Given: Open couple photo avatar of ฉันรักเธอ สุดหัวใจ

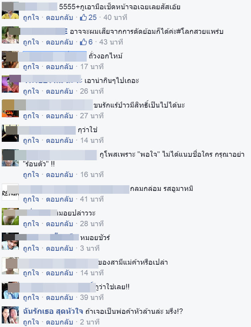Looking at the screenshot, I should (x=10, y=315).
